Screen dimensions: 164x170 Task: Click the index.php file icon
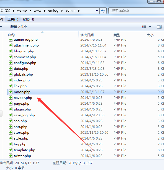[x=11, y=80]
